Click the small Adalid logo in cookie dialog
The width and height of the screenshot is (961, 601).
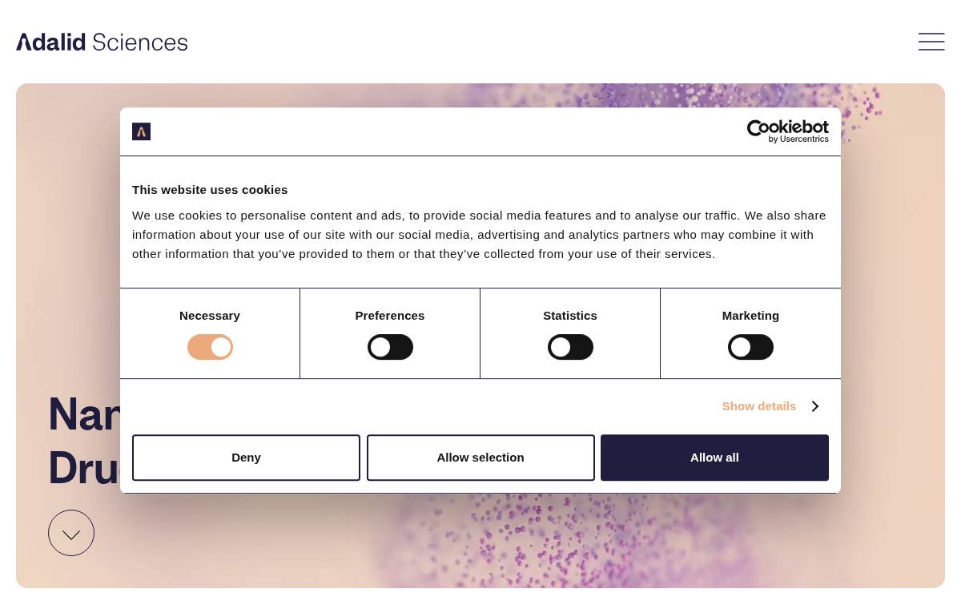point(141,131)
